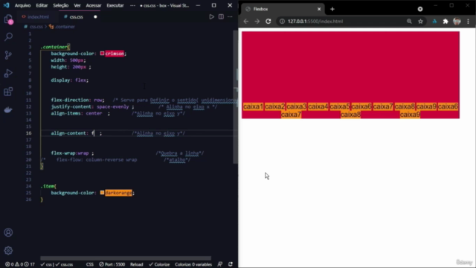Viewport: 476px width, 268px height.
Task: Click the Chrome media control icon in title bar
Action: point(420,9)
